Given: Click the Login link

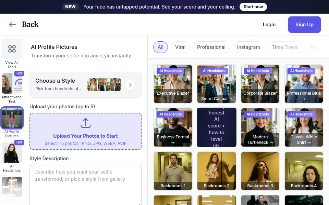Looking at the screenshot, I should click(x=269, y=25).
